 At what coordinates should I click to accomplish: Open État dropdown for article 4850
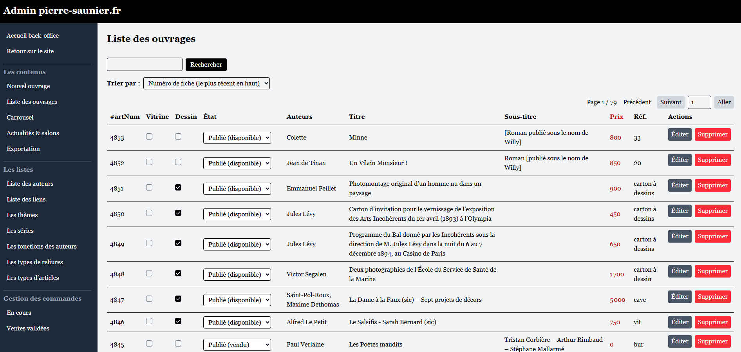(237, 214)
